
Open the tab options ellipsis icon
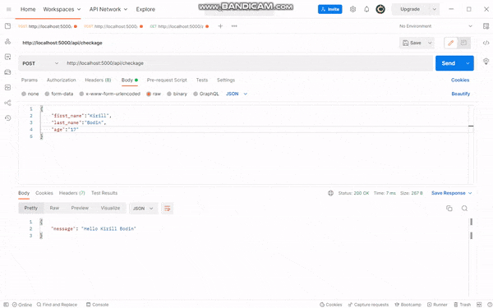[x=234, y=26]
